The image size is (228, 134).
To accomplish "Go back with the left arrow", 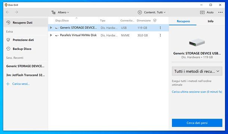I will point(7,12).
